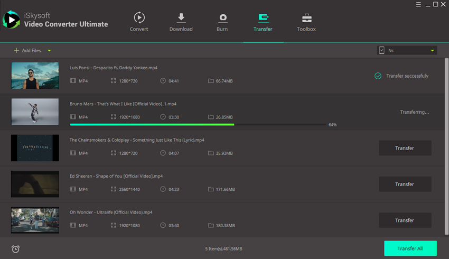Viewport: 449px width, 259px height.
Task: Click the Transfer successfully checkmark
Action: 378,76
